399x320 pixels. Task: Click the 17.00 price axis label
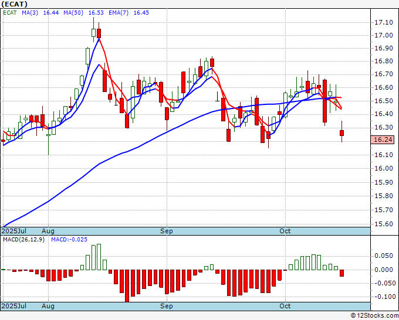[384, 35]
